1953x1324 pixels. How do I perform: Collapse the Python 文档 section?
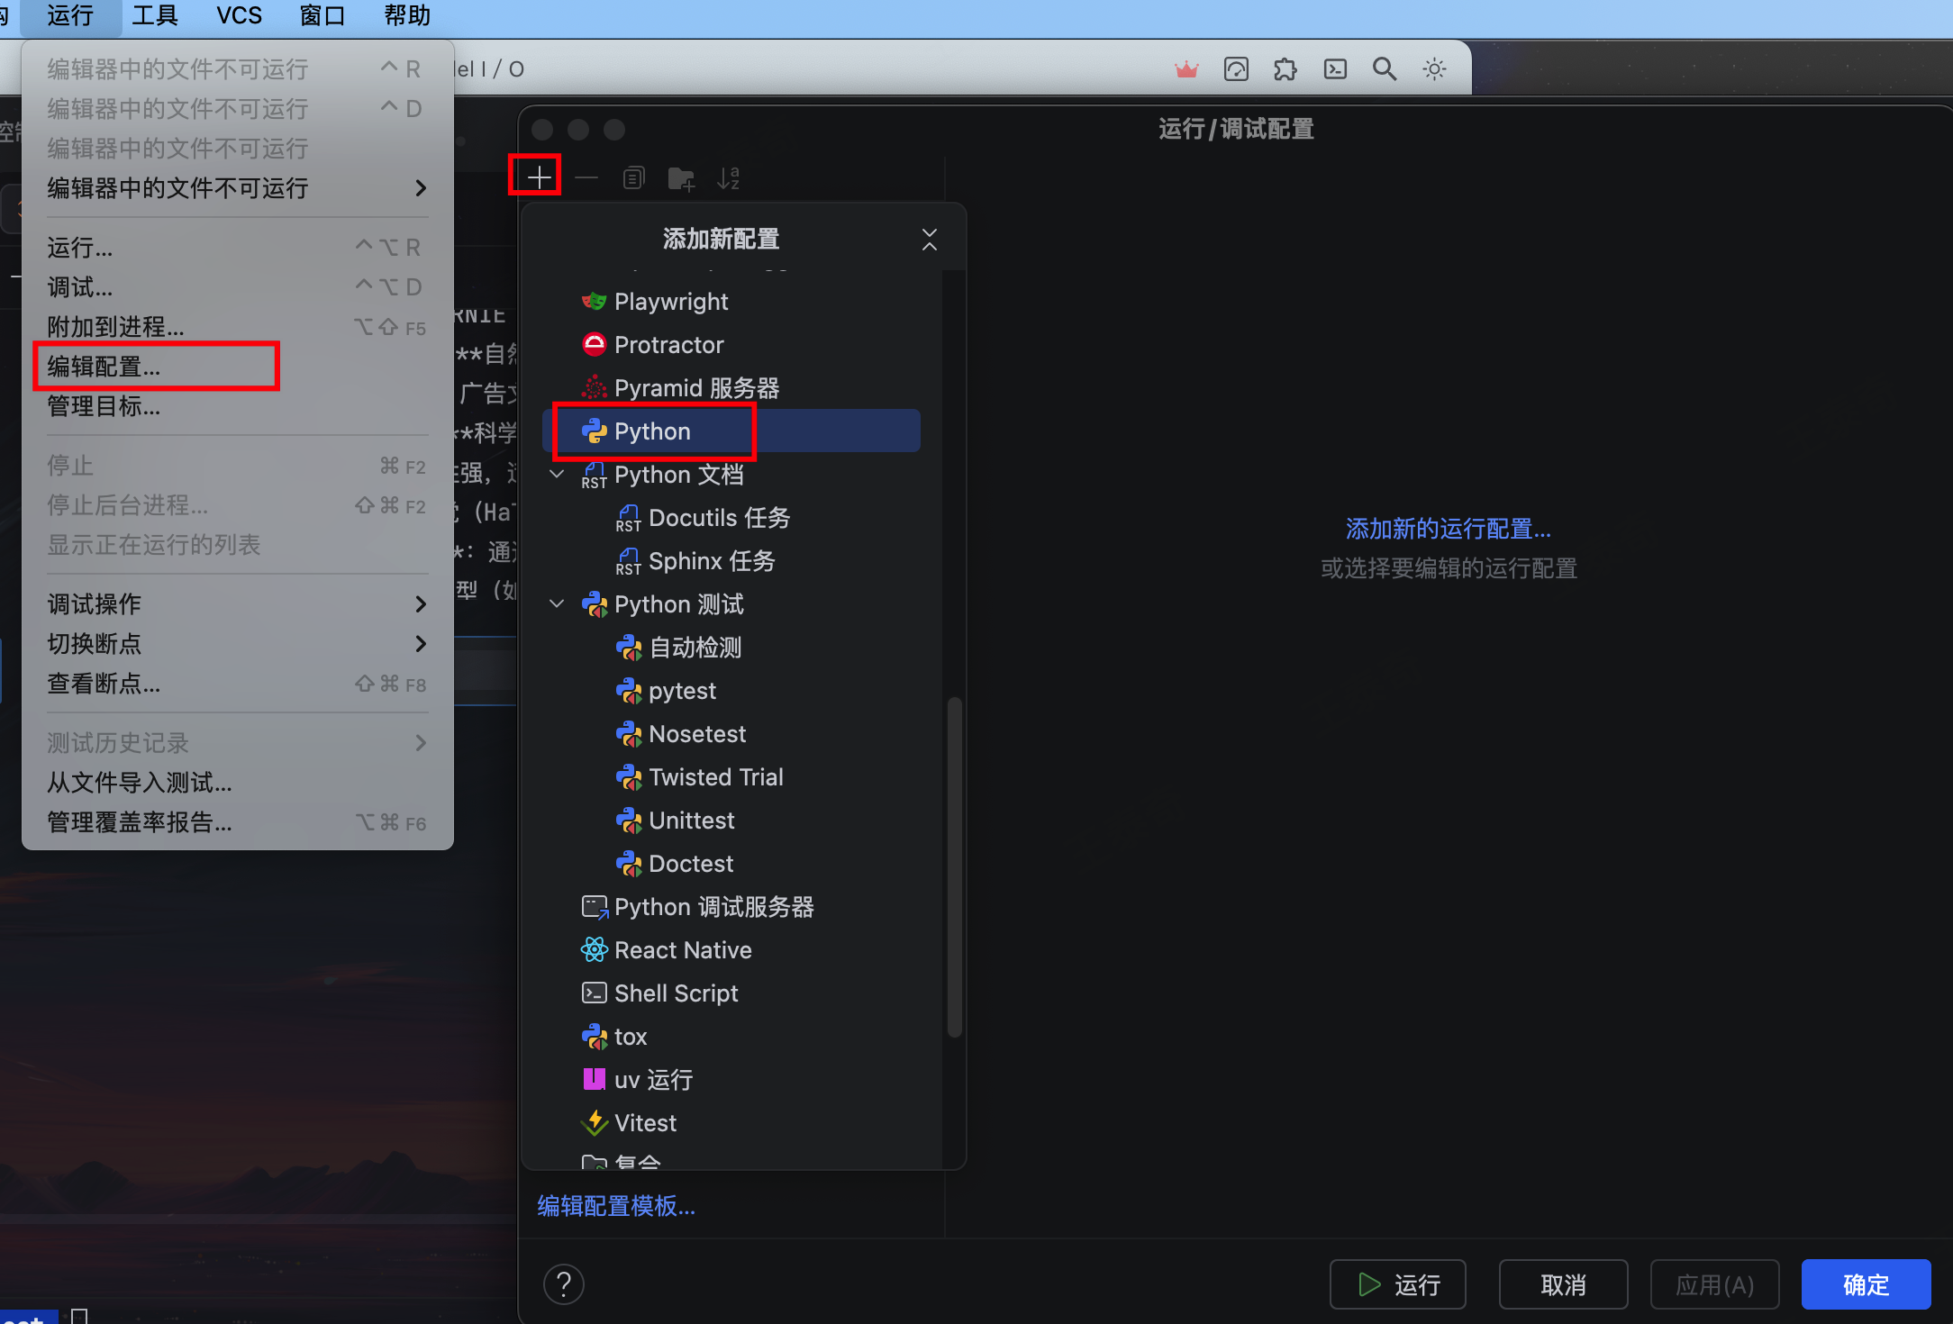point(556,475)
